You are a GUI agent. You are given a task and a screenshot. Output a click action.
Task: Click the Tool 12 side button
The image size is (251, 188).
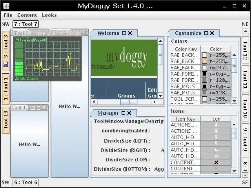coord(245,50)
